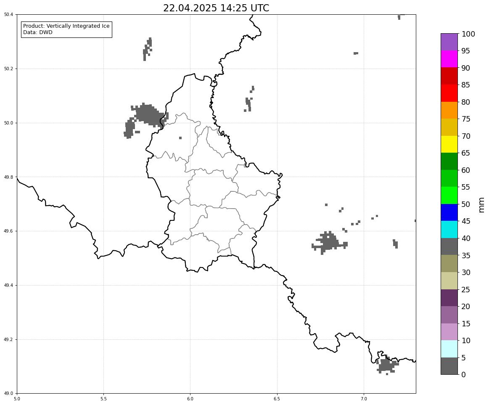Select the colorbar tick label '75'
Viewport: 489px width, 405px height.
coord(466,119)
